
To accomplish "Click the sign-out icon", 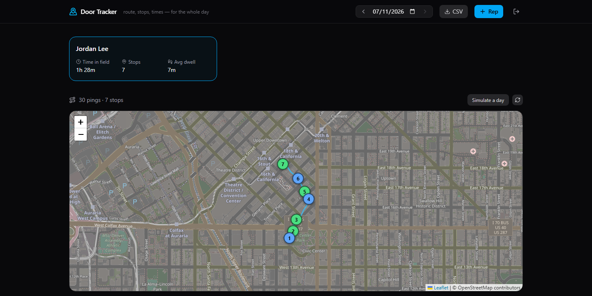I will click(516, 12).
